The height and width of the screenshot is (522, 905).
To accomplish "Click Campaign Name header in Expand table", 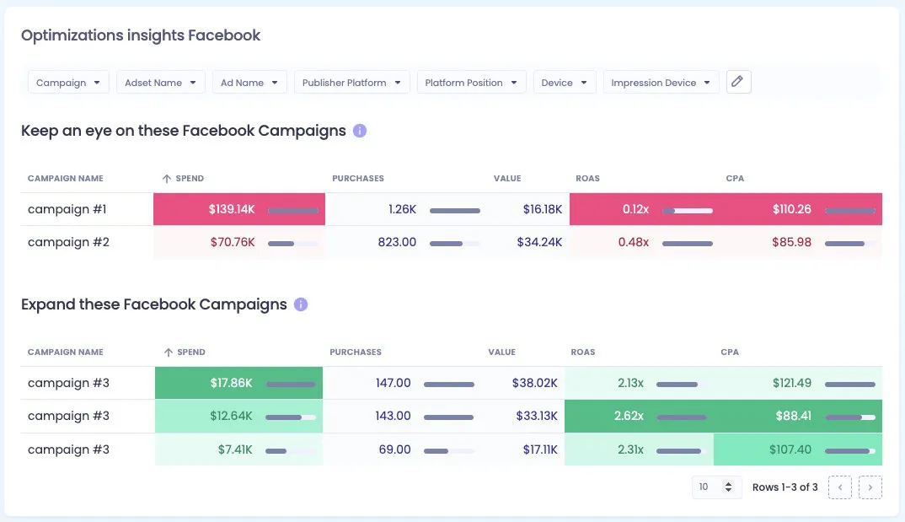I will [x=66, y=352].
